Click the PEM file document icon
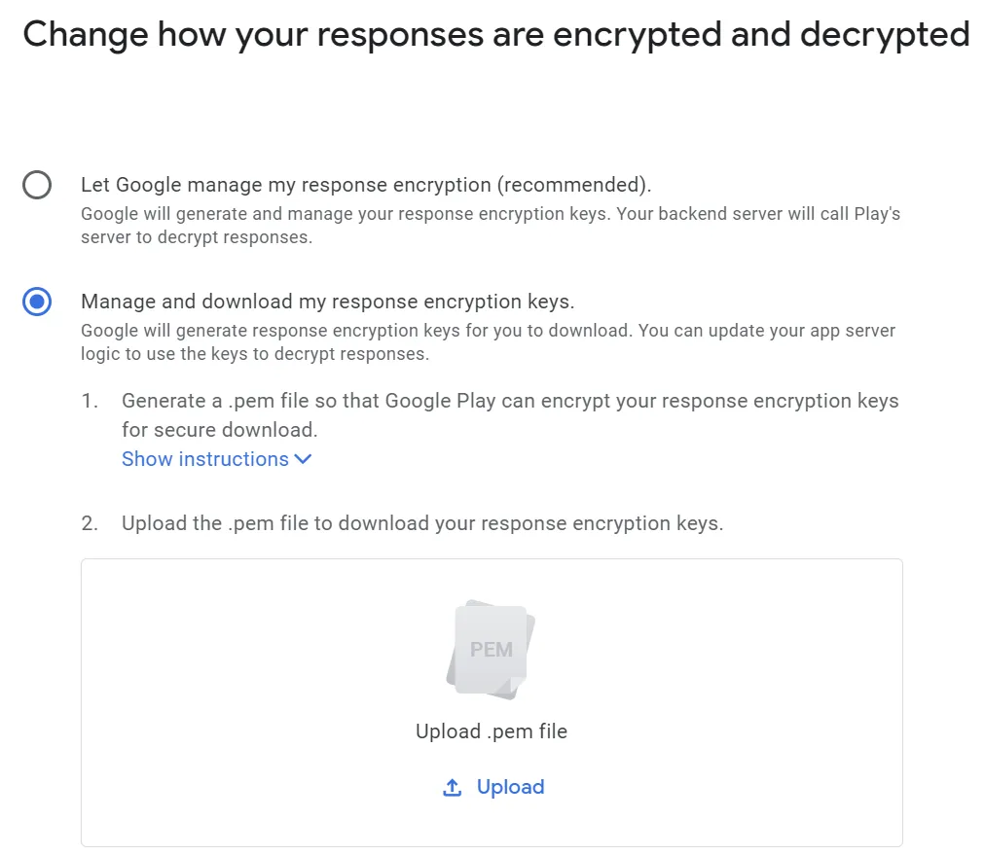 [491, 649]
